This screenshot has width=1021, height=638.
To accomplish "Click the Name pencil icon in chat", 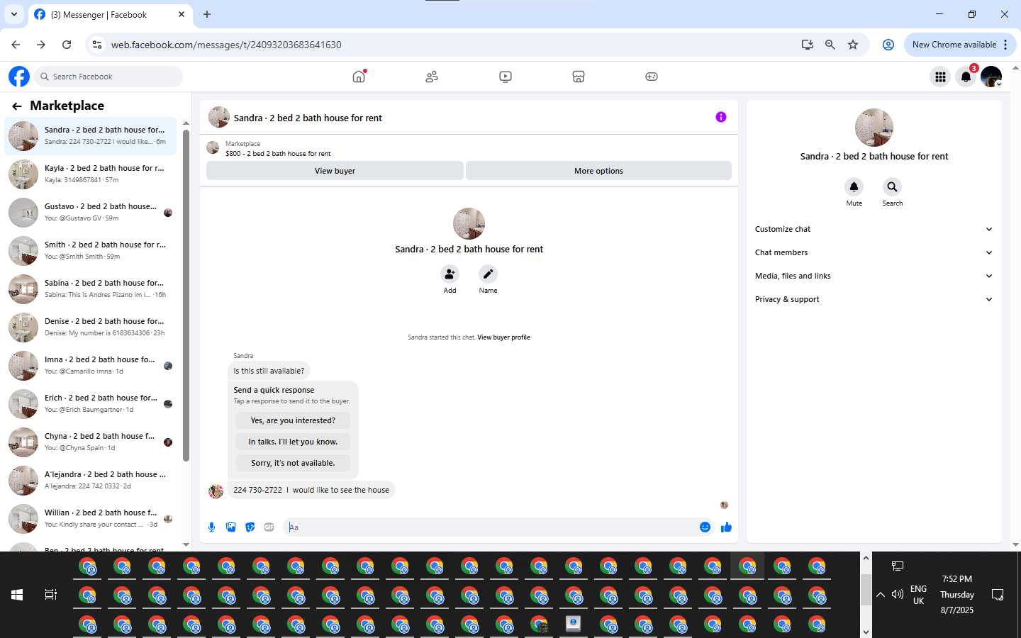I will click(x=488, y=274).
